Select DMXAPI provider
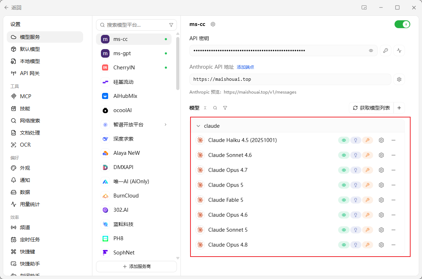The image size is (422, 279). point(134,167)
